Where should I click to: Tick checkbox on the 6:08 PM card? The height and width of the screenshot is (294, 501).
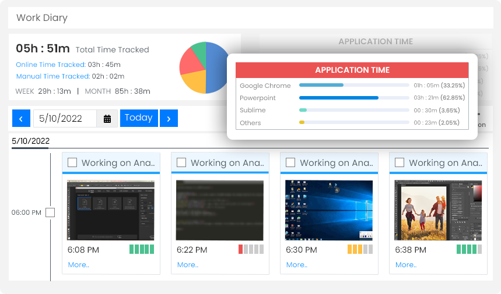point(72,162)
